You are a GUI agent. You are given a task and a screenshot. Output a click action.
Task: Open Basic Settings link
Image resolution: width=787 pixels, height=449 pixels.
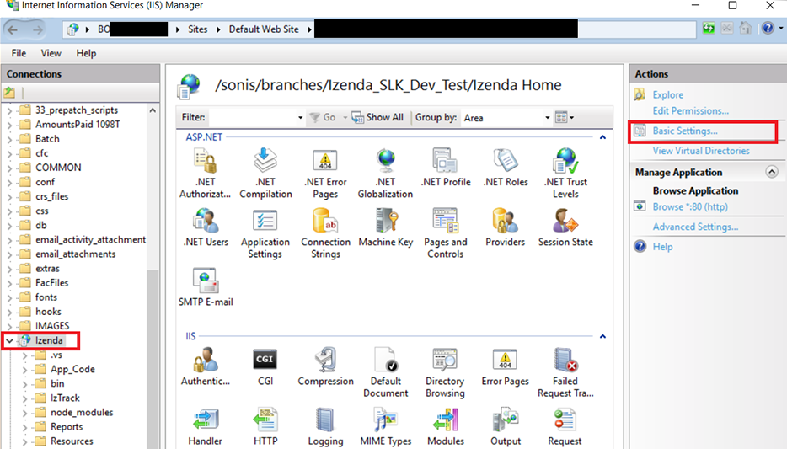[x=684, y=131]
